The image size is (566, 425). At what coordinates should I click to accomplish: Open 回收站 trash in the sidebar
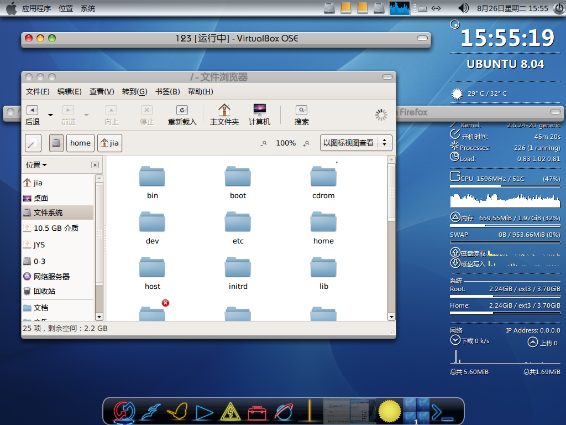click(57, 291)
